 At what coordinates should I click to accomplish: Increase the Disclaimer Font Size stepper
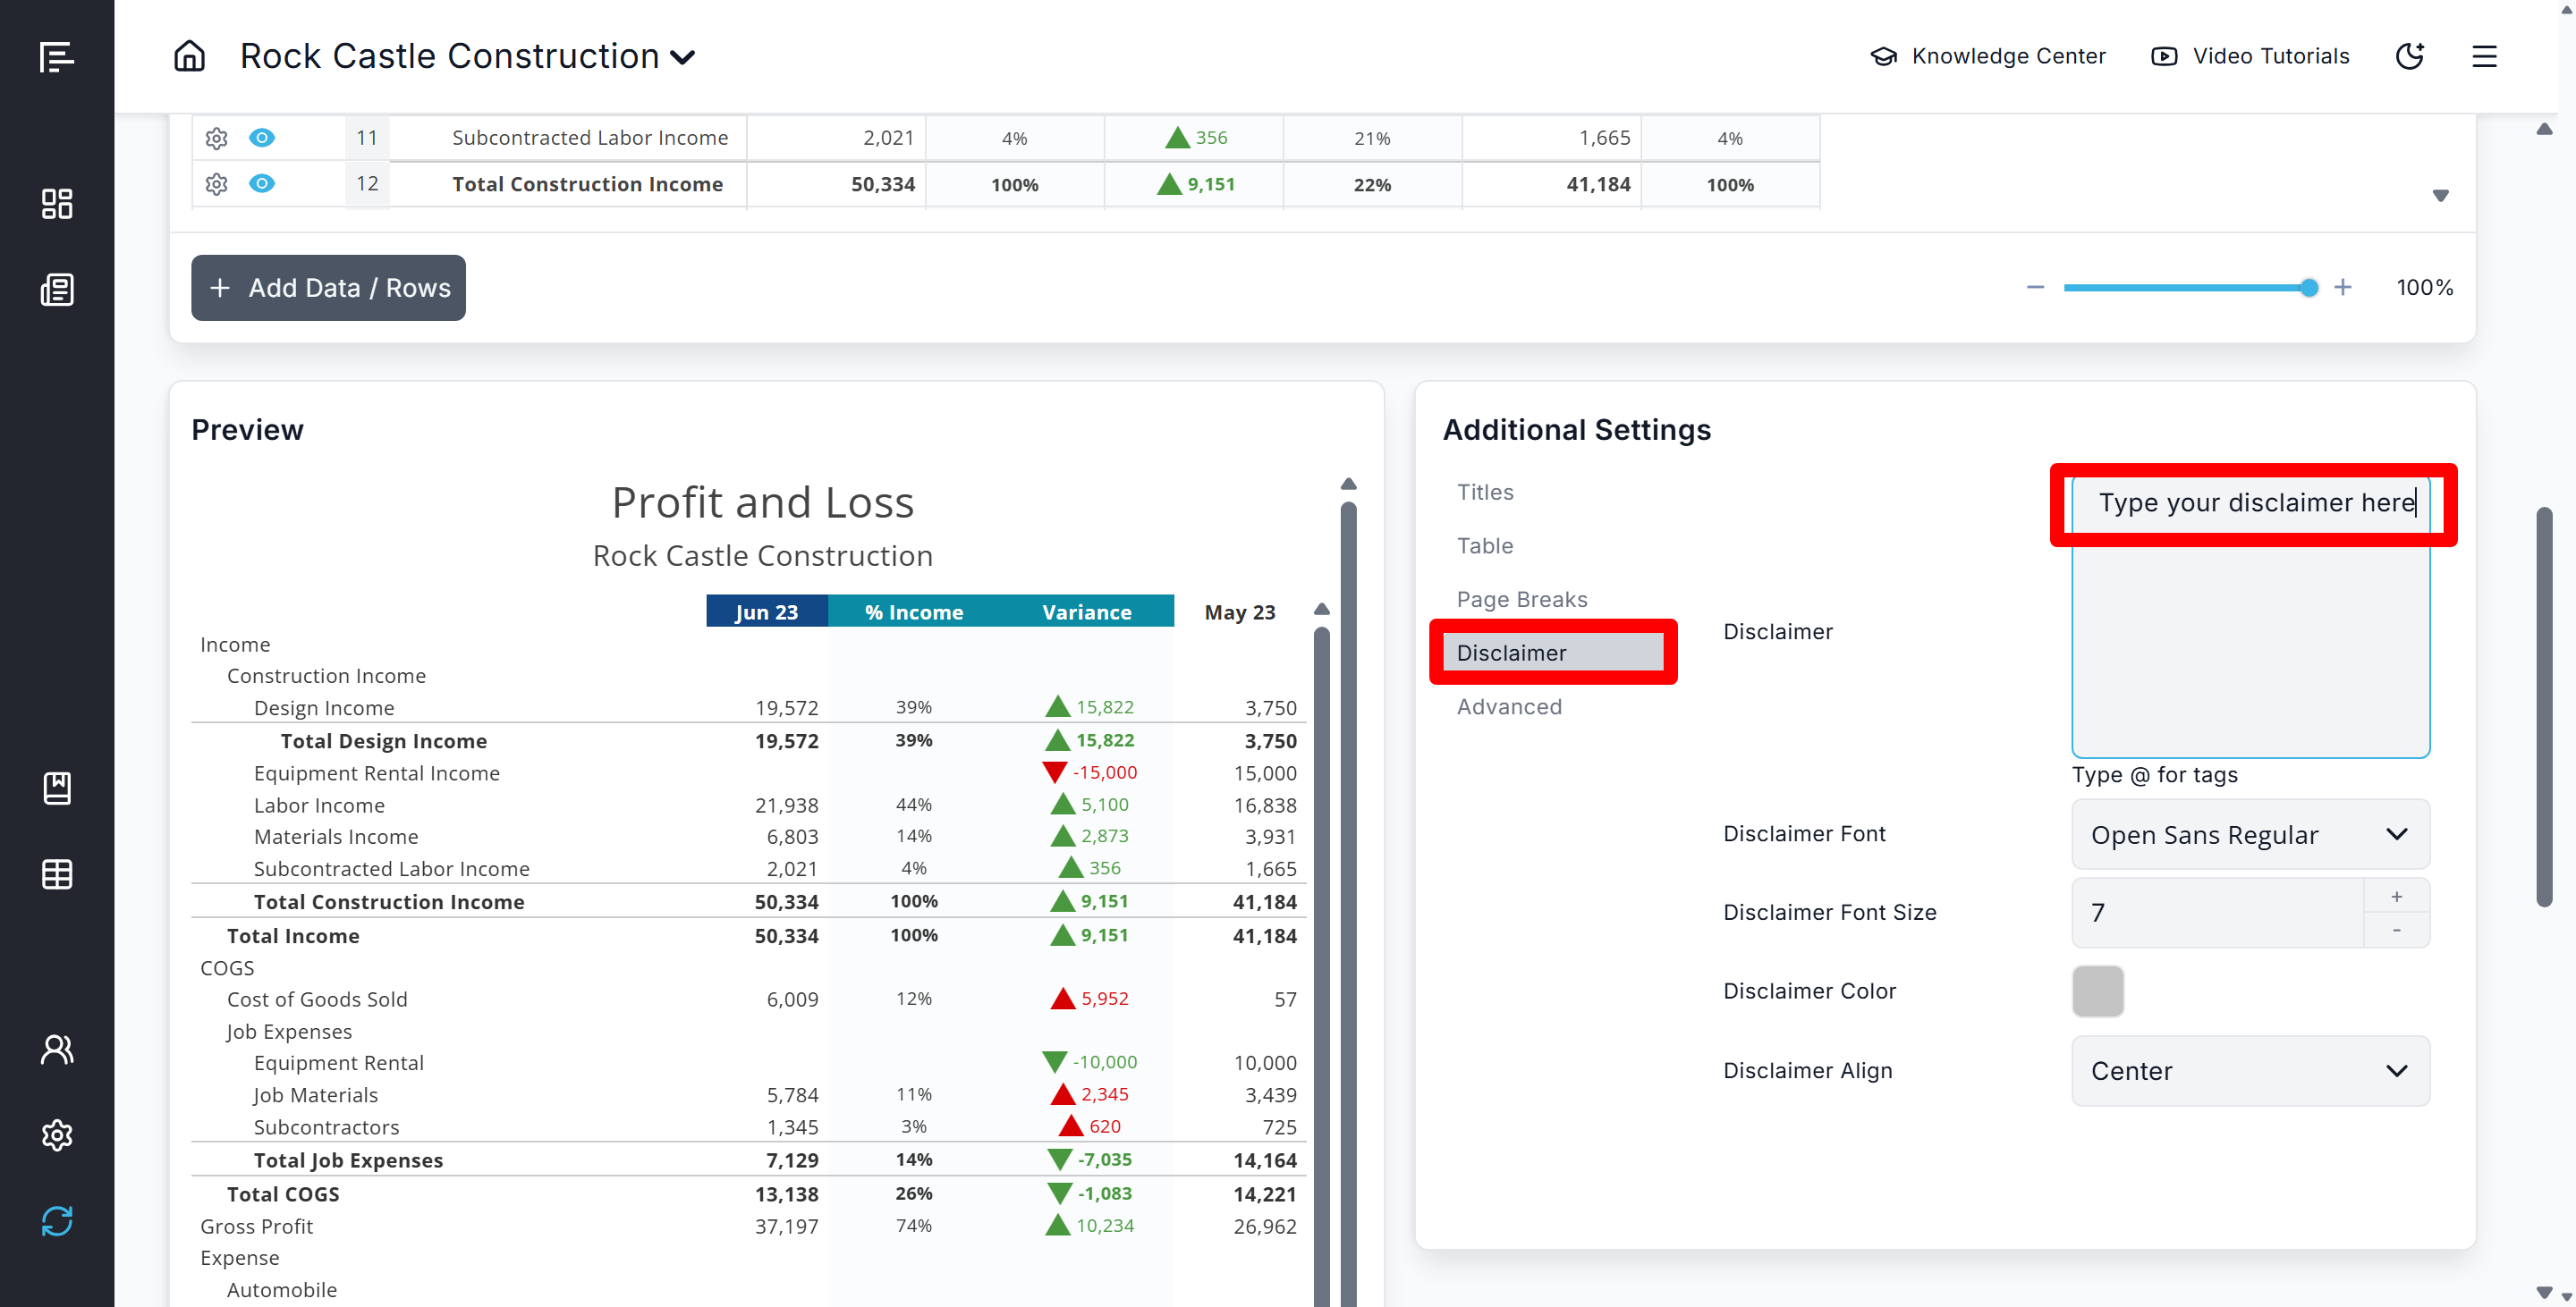tap(2396, 897)
